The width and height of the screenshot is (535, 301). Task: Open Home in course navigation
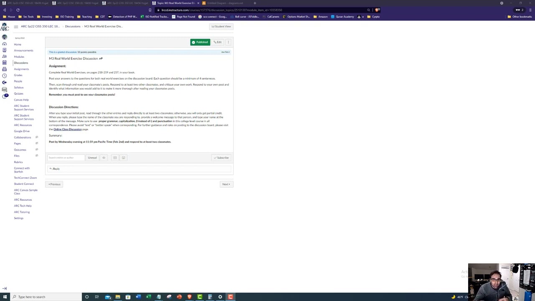click(18, 44)
